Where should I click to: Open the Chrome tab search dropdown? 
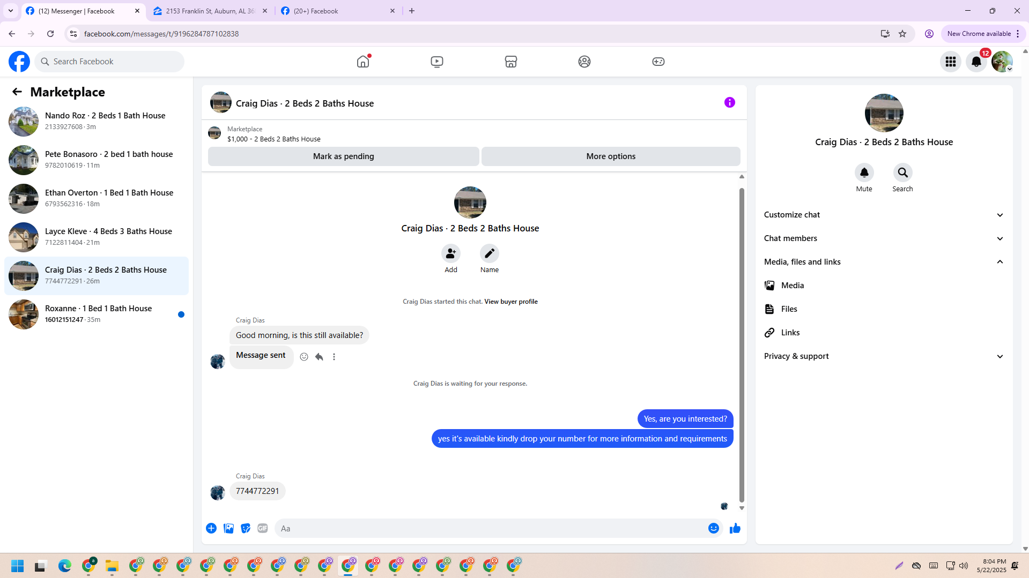click(x=11, y=11)
